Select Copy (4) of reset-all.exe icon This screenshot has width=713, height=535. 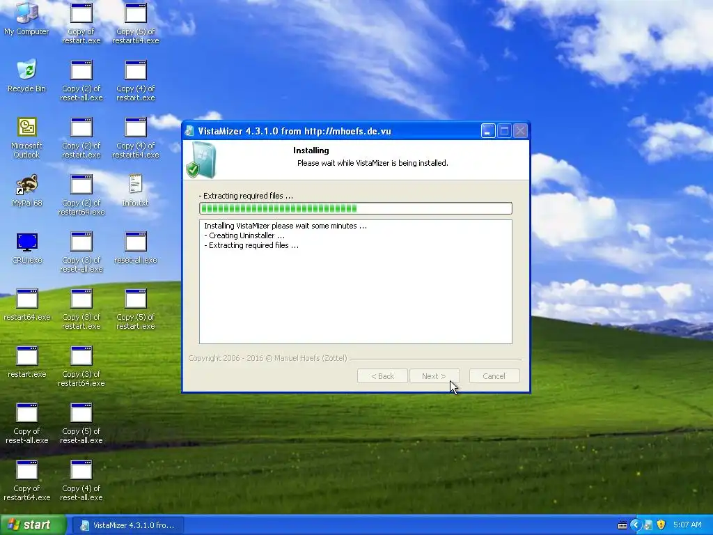(x=81, y=481)
